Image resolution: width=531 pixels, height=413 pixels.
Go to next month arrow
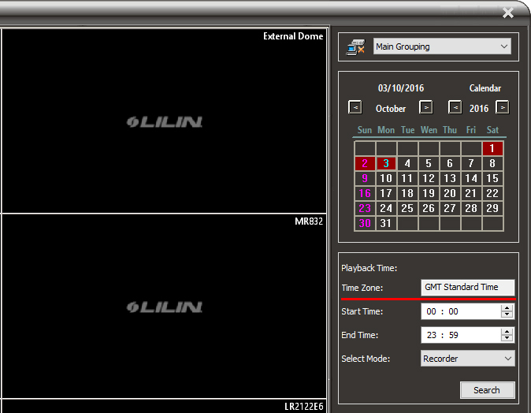click(425, 107)
